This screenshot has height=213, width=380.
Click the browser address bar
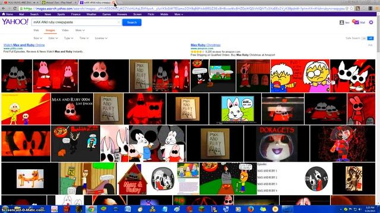tap(184, 8)
